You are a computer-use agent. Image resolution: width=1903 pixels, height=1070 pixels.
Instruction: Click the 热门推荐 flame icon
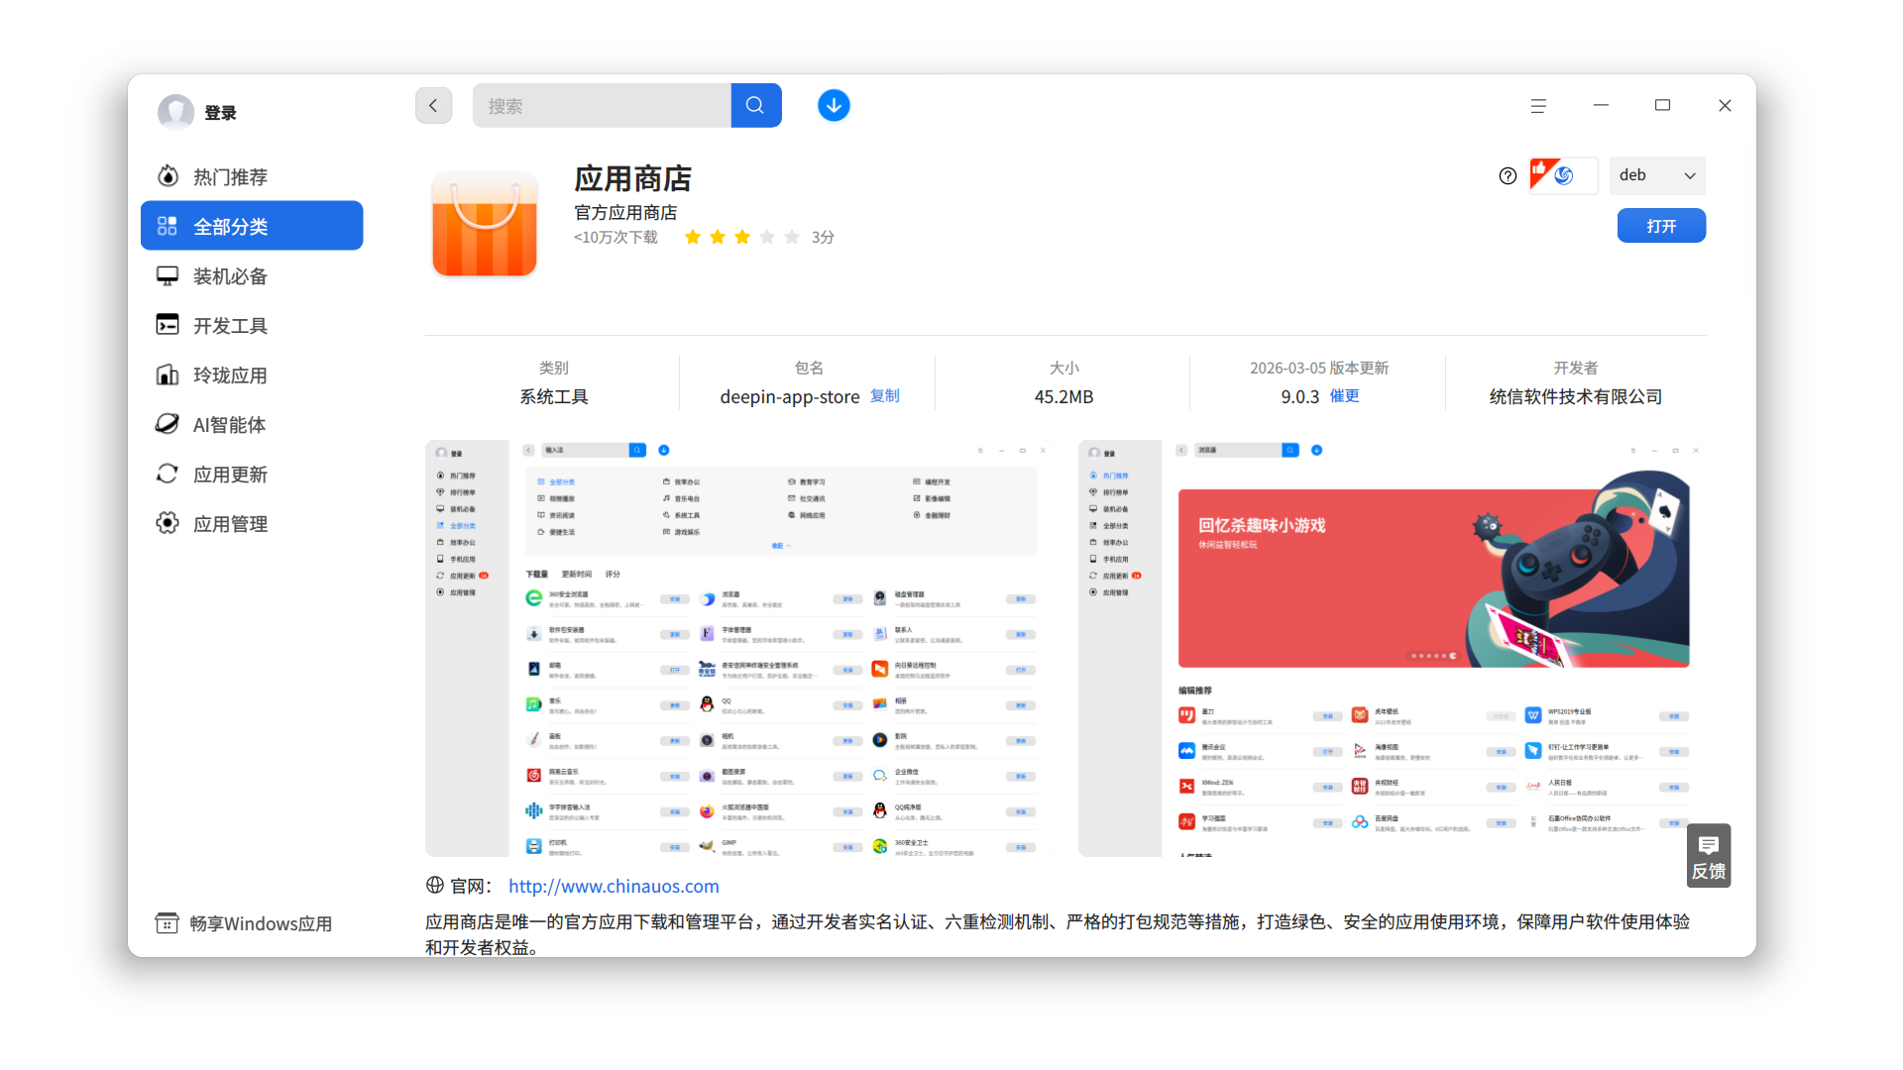(x=168, y=176)
